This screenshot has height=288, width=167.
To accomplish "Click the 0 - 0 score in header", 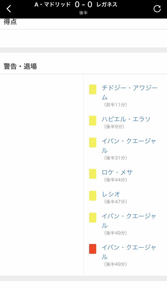I will (x=83, y=4).
